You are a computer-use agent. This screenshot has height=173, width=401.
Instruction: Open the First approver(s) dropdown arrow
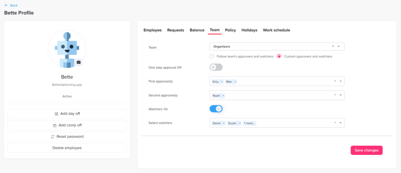click(340, 81)
